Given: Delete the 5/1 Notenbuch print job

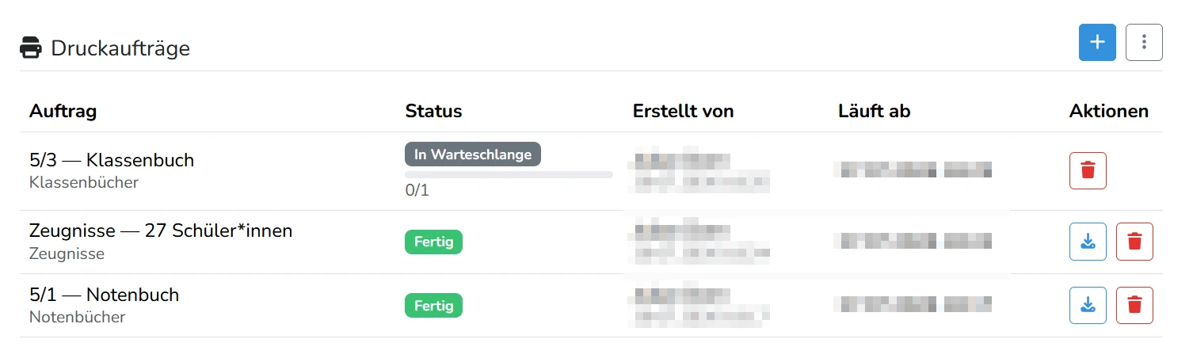Looking at the screenshot, I should pyautogui.click(x=1134, y=305).
